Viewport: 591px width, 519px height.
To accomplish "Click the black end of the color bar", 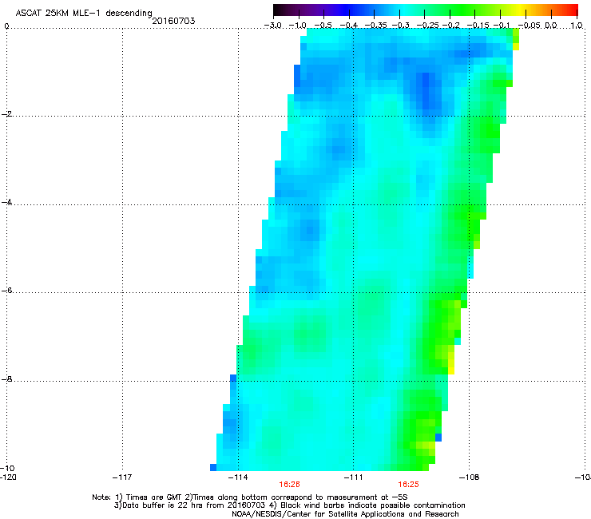I will (277, 10).
